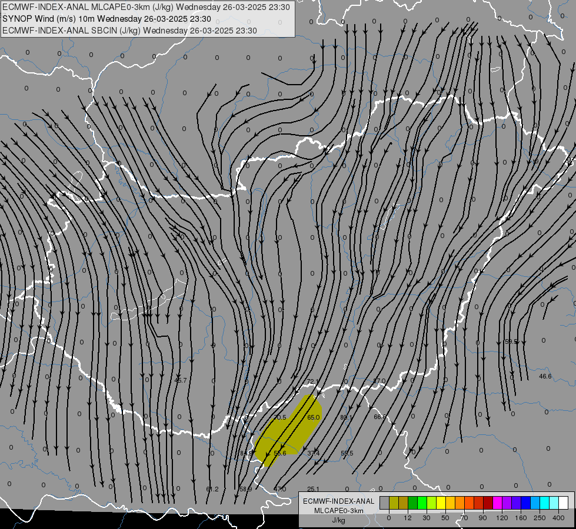Select the olive-yellow swatch above legend label 0
Screen dimensions: 576x529
[x=394, y=503]
